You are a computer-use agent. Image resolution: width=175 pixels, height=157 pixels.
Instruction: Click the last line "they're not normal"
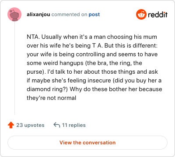tap(51, 98)
